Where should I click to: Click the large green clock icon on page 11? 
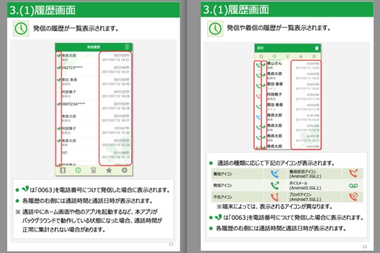(21, 29)
